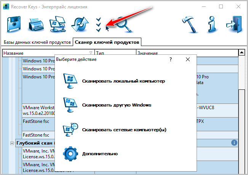Screen dimensions: 248x175
Task: Open settings with the hammer icon
Action: (x=190, y=24)
